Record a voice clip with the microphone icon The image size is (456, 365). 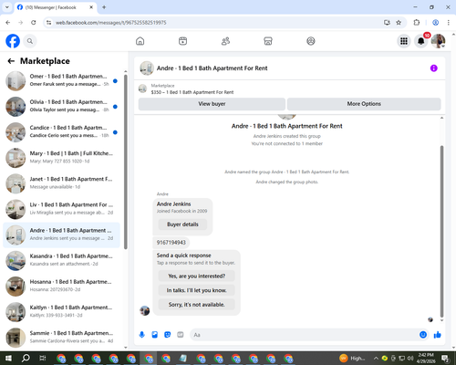141,335
